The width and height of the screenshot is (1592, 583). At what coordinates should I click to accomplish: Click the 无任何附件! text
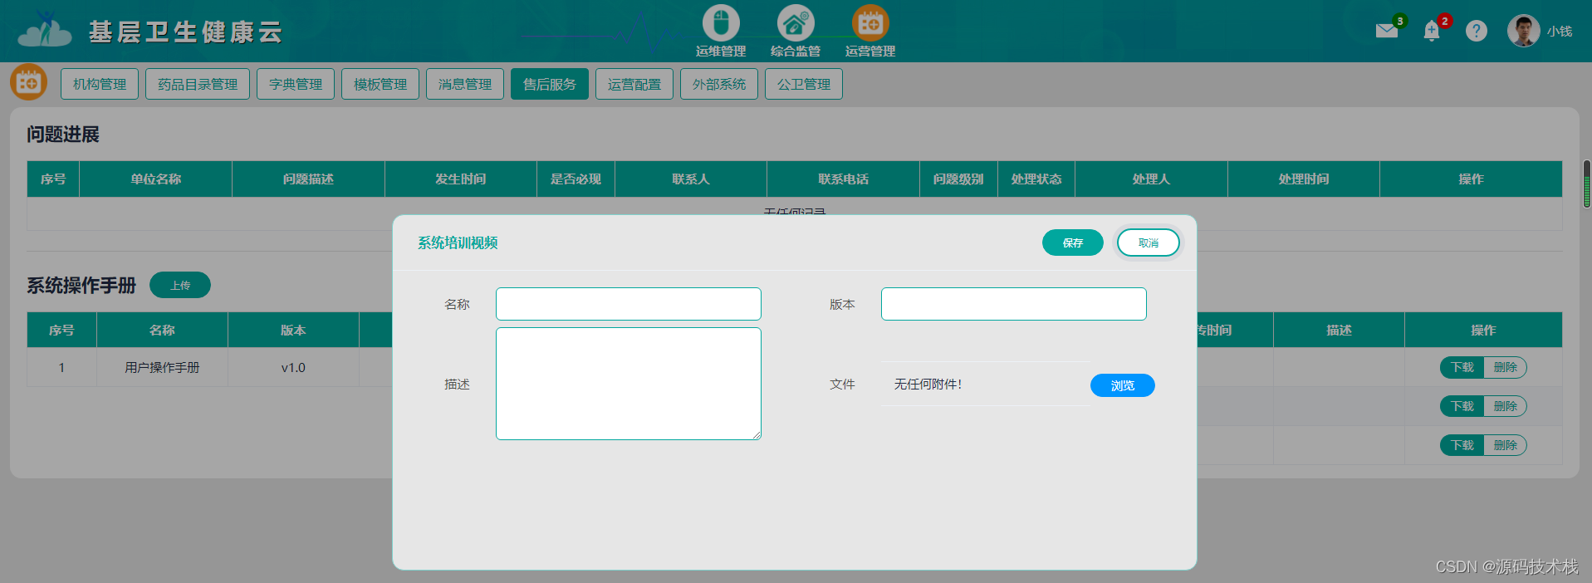pos(928,384)
